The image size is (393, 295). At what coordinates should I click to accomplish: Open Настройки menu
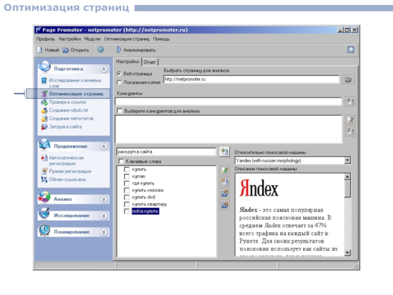click(70, 39)
